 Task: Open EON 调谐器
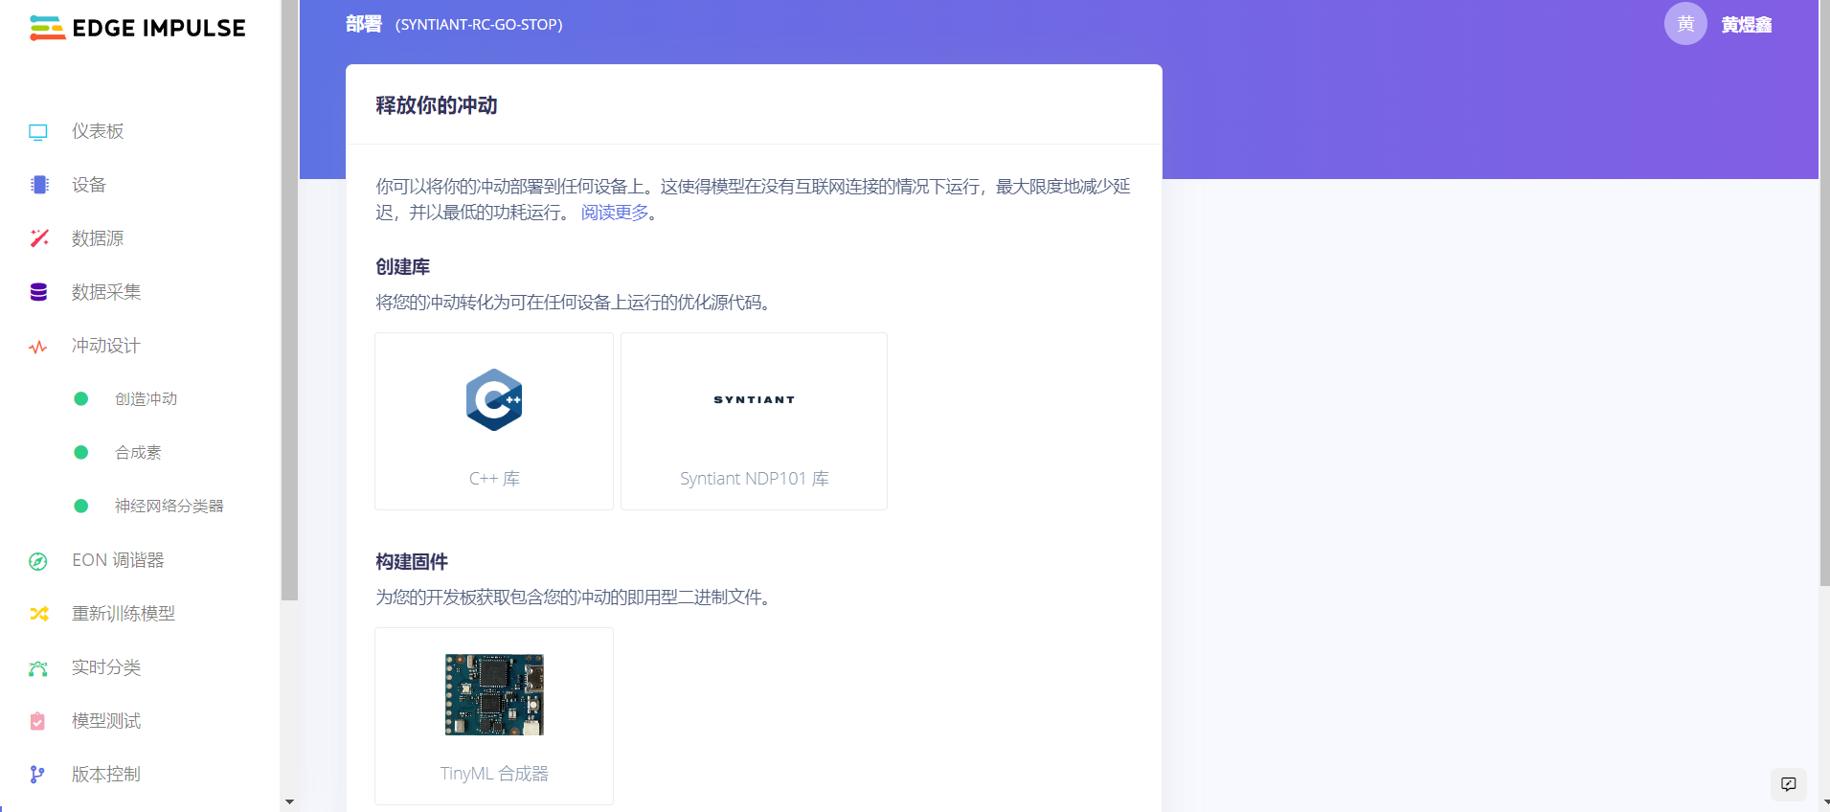coord(118,560)
